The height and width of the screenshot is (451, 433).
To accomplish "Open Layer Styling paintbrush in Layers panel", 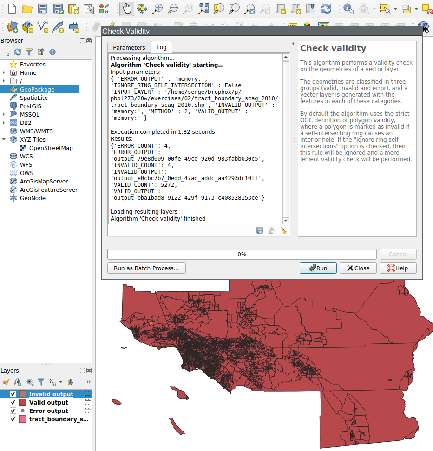I will point(6,382).
